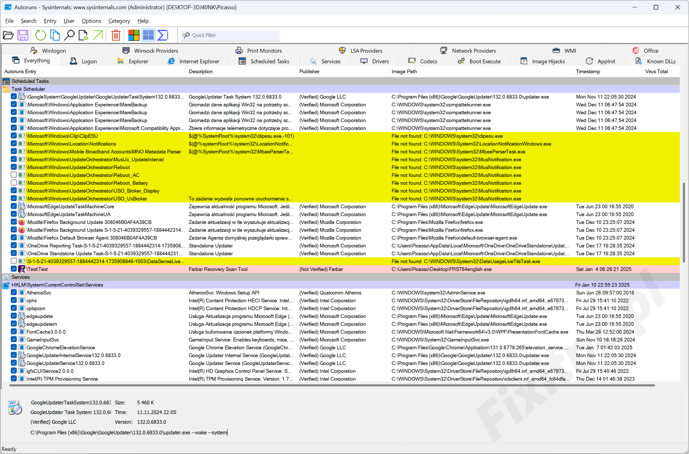Click the green Refresh toolbar icon
The width and height of the screenshot is (689, 454).
[x=40, y=35]
